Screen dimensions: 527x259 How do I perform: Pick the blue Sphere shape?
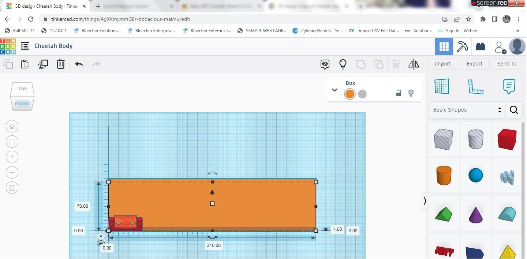[476, 175]
